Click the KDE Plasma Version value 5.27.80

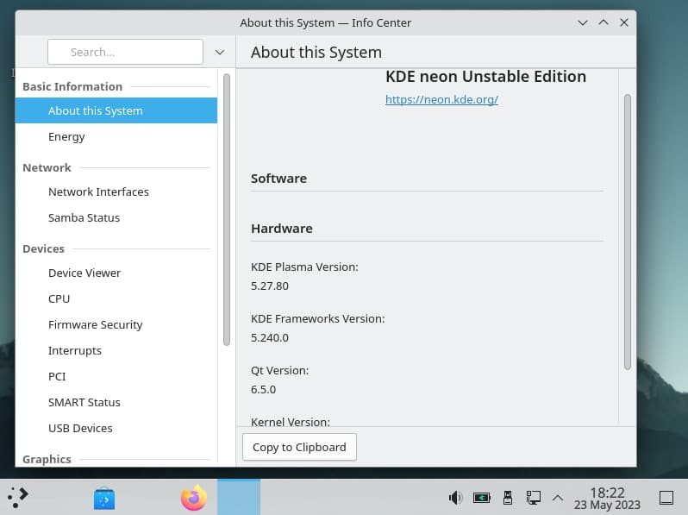coord(270,286)
